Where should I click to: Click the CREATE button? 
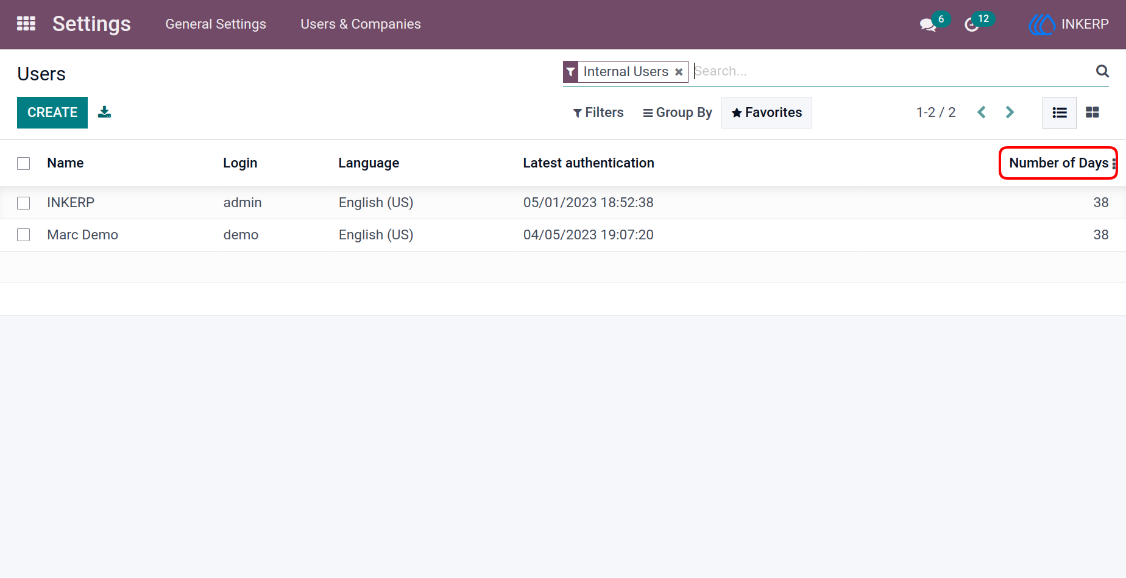[x=52, y=113]
